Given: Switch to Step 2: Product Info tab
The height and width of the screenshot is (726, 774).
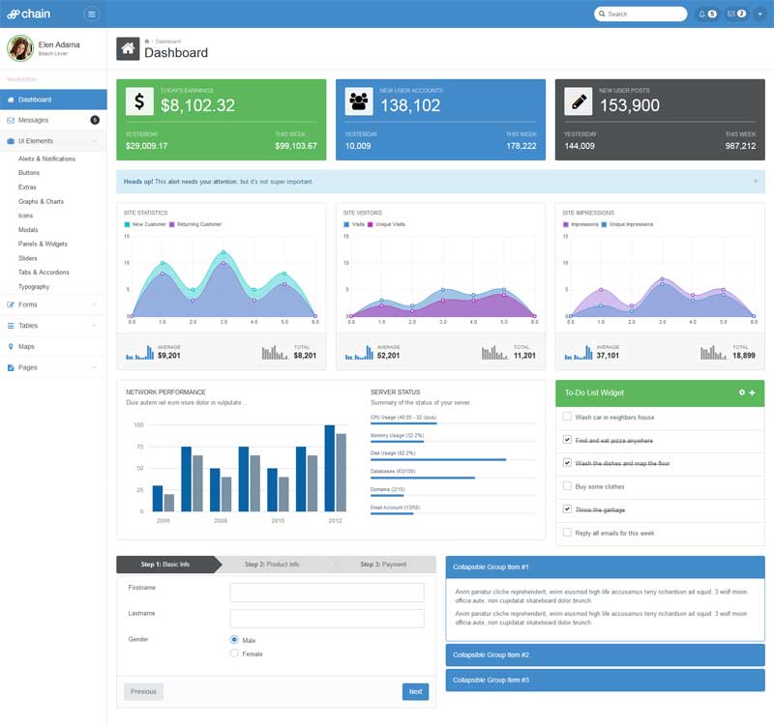Looking at the screenshot, I should 271,565.
